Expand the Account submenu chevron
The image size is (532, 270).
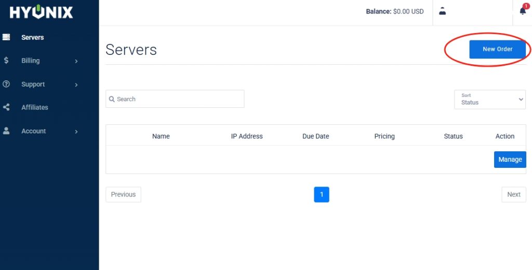pyautogui.click(x=76, y=132)
